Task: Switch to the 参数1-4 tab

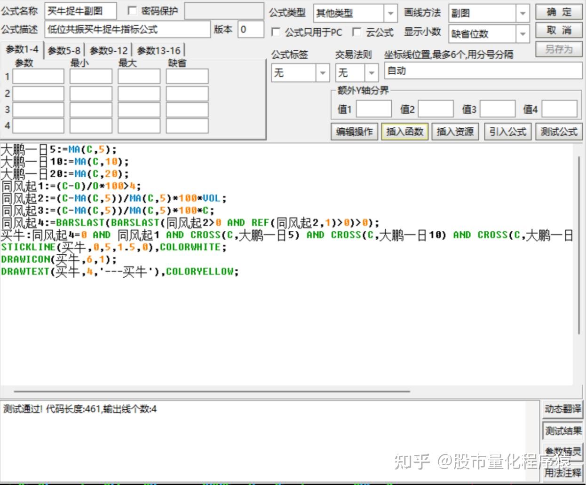Action: (x=22, y=49)
